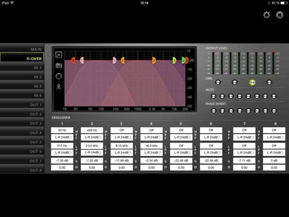Select the crosshair target icon on the graph sidebar
The image size is (289, 217).
coord(59,76)
